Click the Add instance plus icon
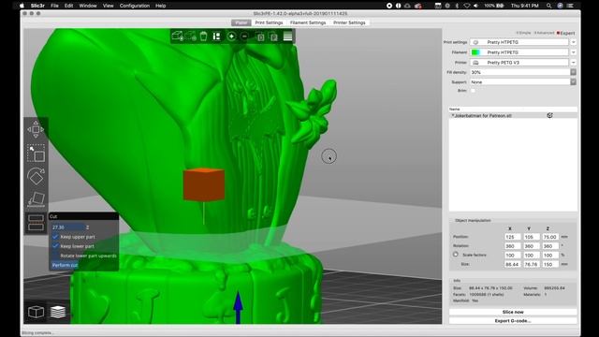Screen dimensions: 599x337 tap(231, 37)
